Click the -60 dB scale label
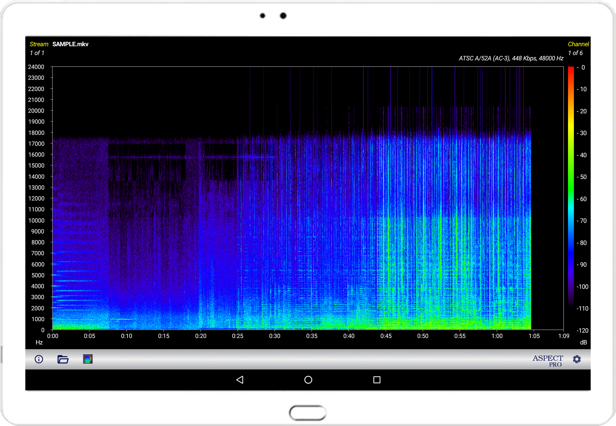The height and width of the screenshot is (426, 616). [582, 199]
